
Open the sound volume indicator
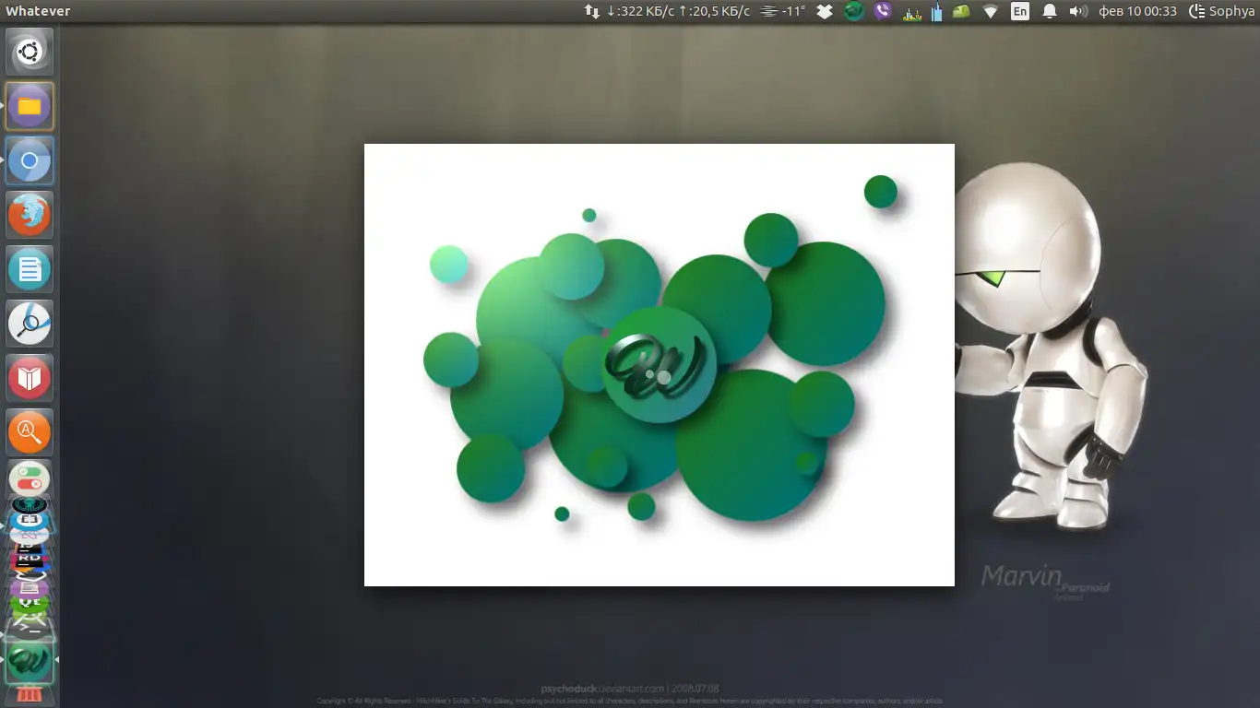[x=1077, y=11]
